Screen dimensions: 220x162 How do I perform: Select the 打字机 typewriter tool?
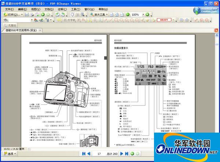point(70,20)
